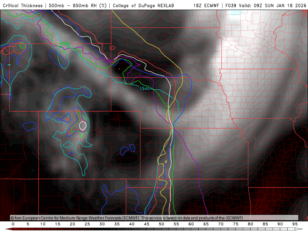Click the 'Critical Thickness' title text

tap(23, 6)
